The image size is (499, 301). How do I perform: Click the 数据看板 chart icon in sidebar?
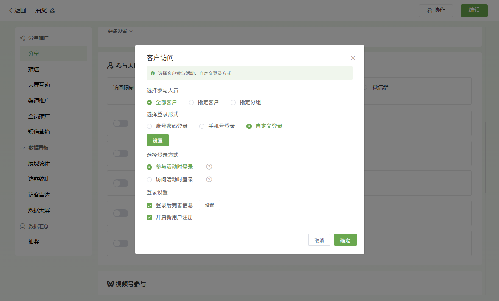point(22,148)
